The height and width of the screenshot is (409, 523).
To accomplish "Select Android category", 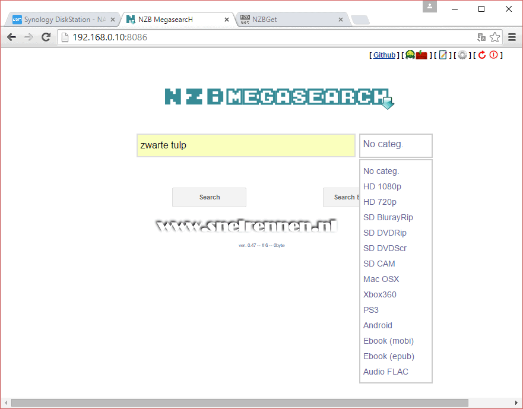I will point(378,325).
